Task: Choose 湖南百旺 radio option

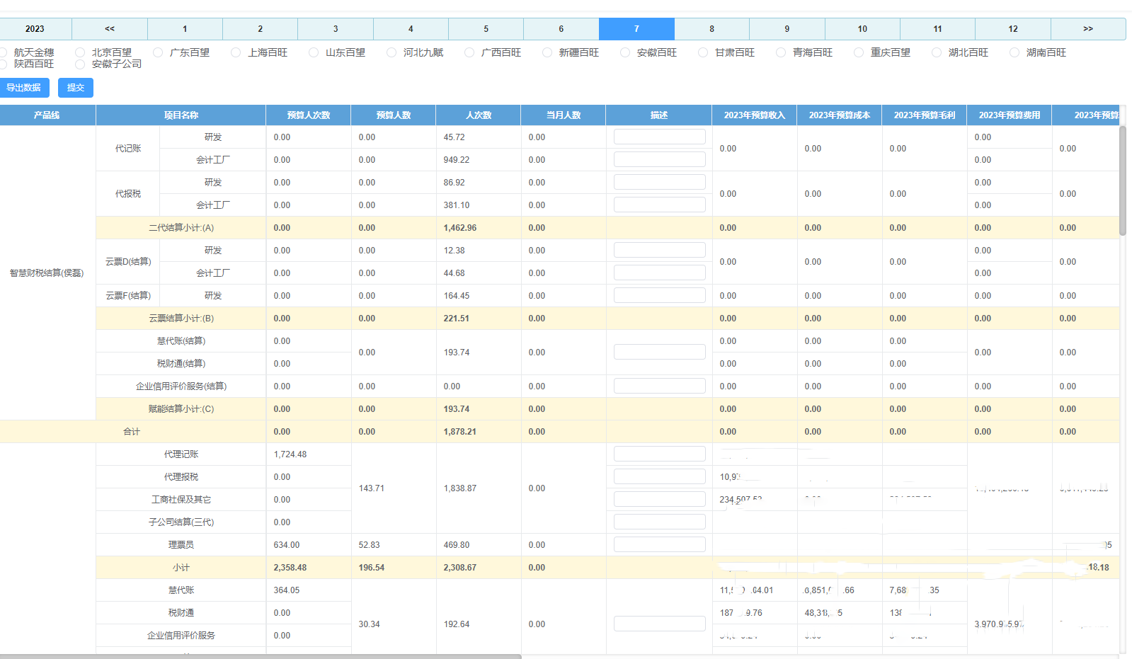Action: pos(1014,52)
